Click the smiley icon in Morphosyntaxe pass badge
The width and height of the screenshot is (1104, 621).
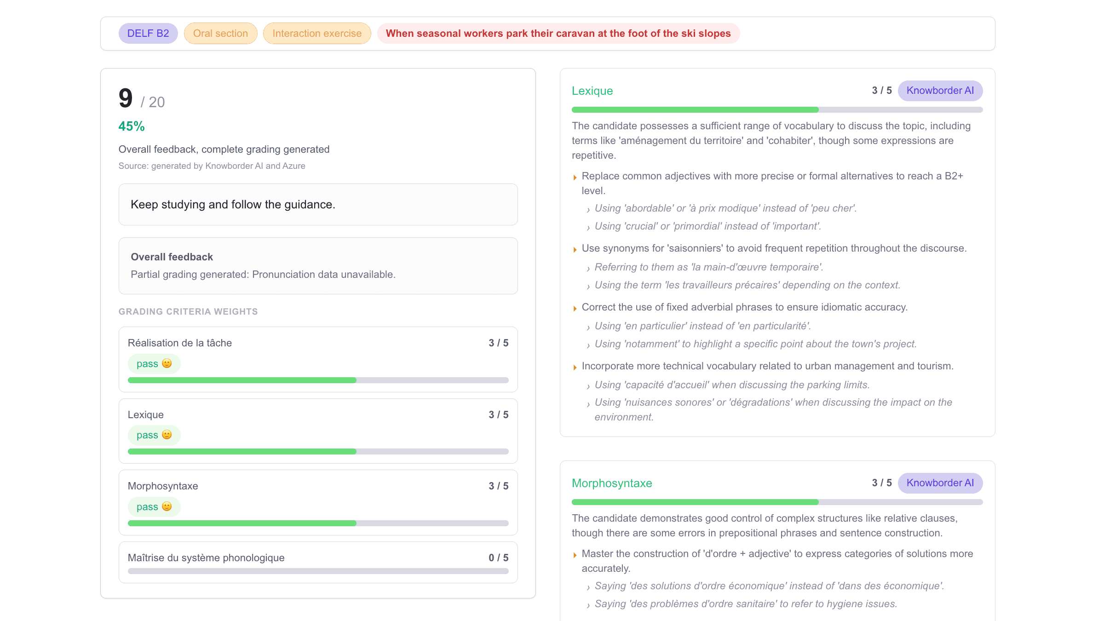(x=167, y=506)
